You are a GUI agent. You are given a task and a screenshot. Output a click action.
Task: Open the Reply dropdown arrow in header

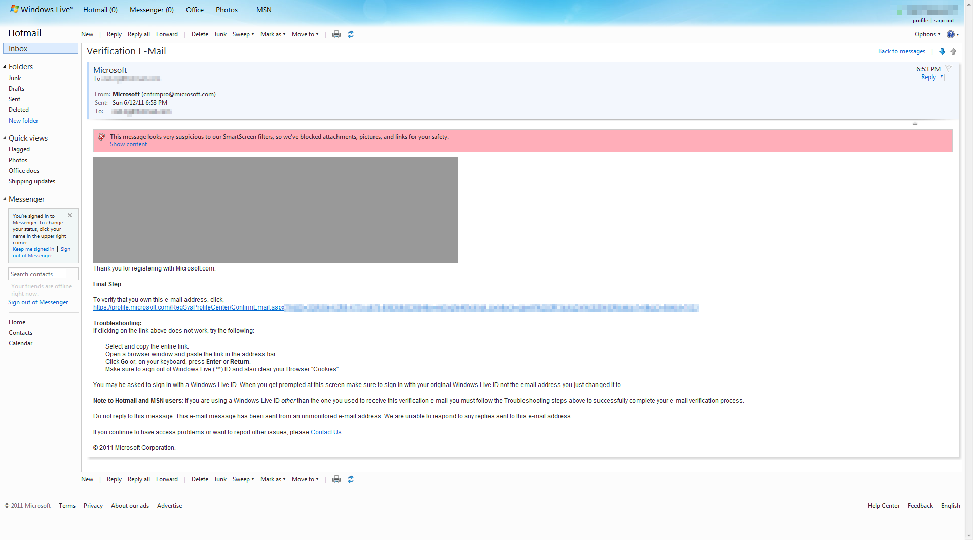pyautogui.click(x=941, y=78)
